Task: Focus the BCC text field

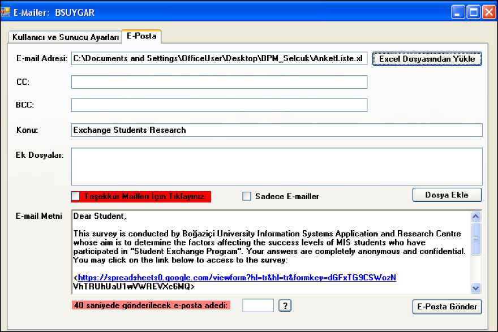Action: 219,106
